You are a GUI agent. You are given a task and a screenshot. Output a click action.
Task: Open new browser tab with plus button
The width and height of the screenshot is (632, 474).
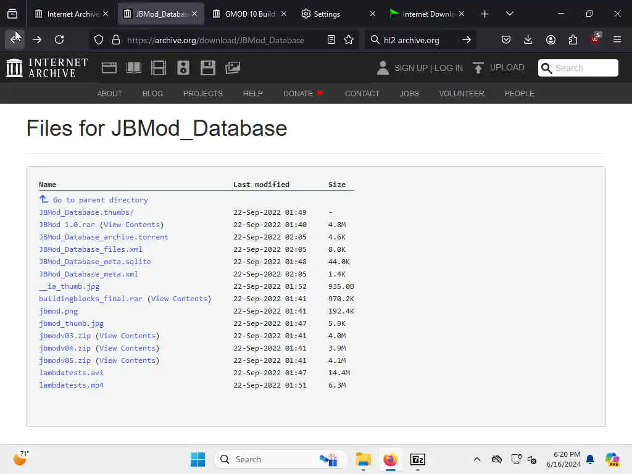point(485,14)
